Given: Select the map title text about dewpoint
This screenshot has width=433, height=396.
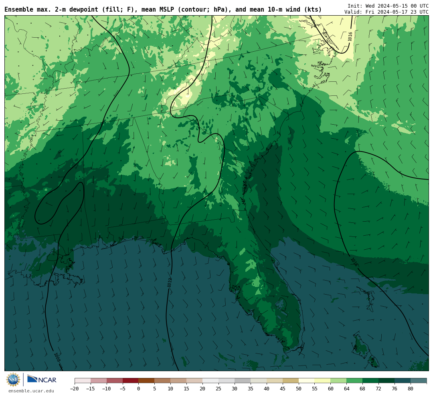Looking at the screenshot, I should click(163, 9).
